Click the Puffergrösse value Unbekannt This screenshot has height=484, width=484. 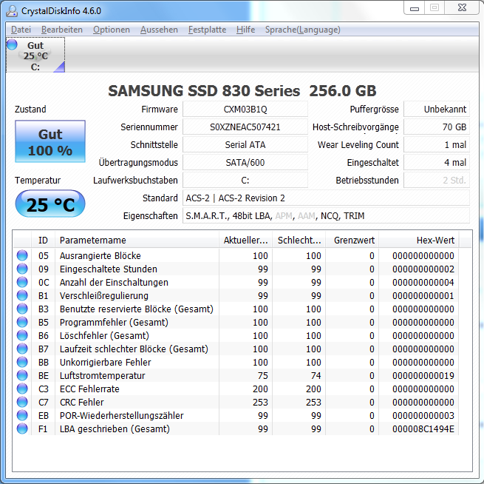tap(437, 109)
